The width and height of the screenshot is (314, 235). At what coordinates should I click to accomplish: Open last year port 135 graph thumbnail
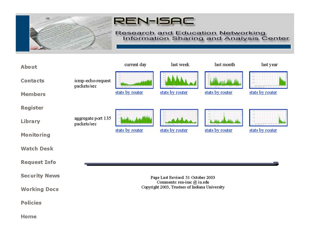click(268, 118)
